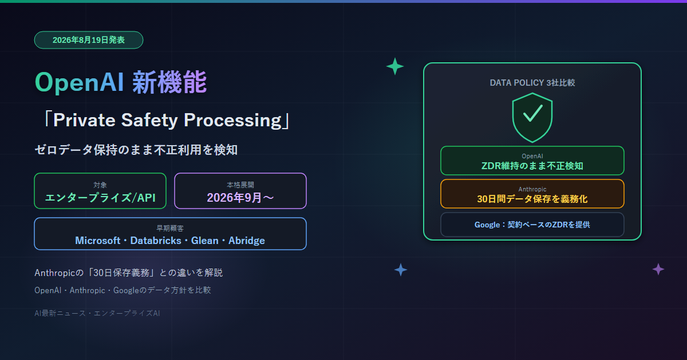Screen dimensions: 687x360
Task: Select the Google：契約ベースのZDRを提供 row
Action: pyautogui.click(x=532, y=225)
